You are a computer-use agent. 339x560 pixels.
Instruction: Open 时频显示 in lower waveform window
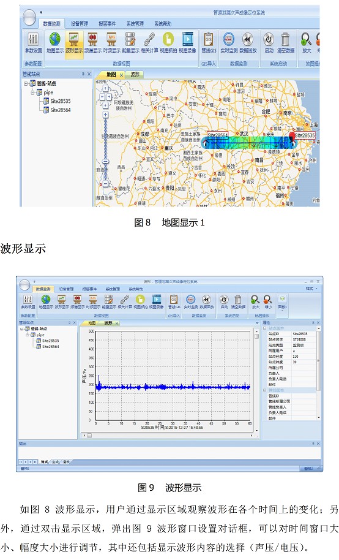pyautogui.click(x=93, y=302)
